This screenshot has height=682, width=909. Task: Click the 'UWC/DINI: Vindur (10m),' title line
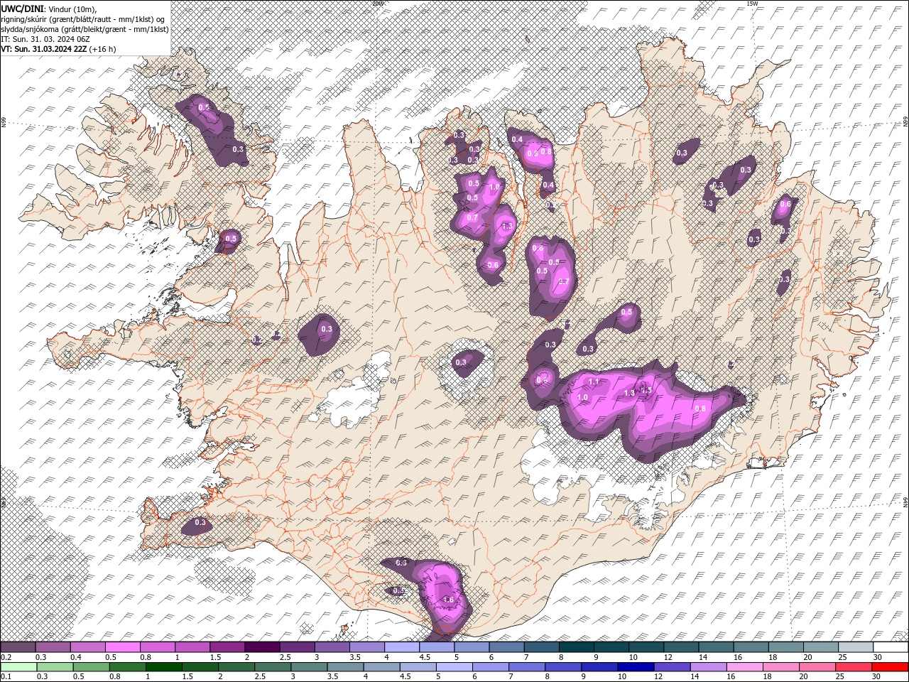[x=48, y=9]
